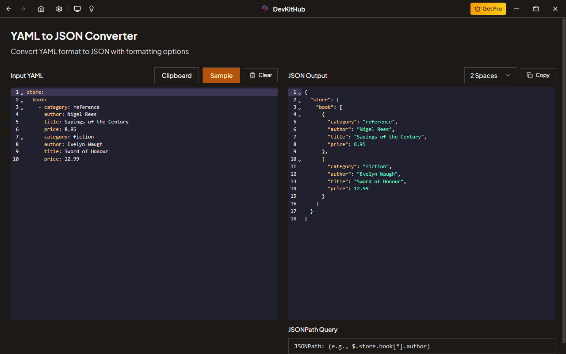Close the DevKitHub window
The height and width of the screenshot is (354, 566).
click(x=555, y=9)
